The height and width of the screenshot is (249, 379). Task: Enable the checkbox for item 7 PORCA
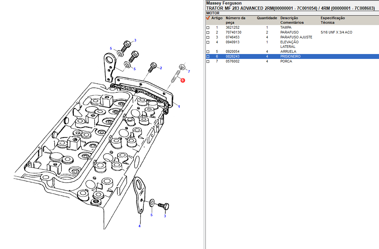point(208,62)
